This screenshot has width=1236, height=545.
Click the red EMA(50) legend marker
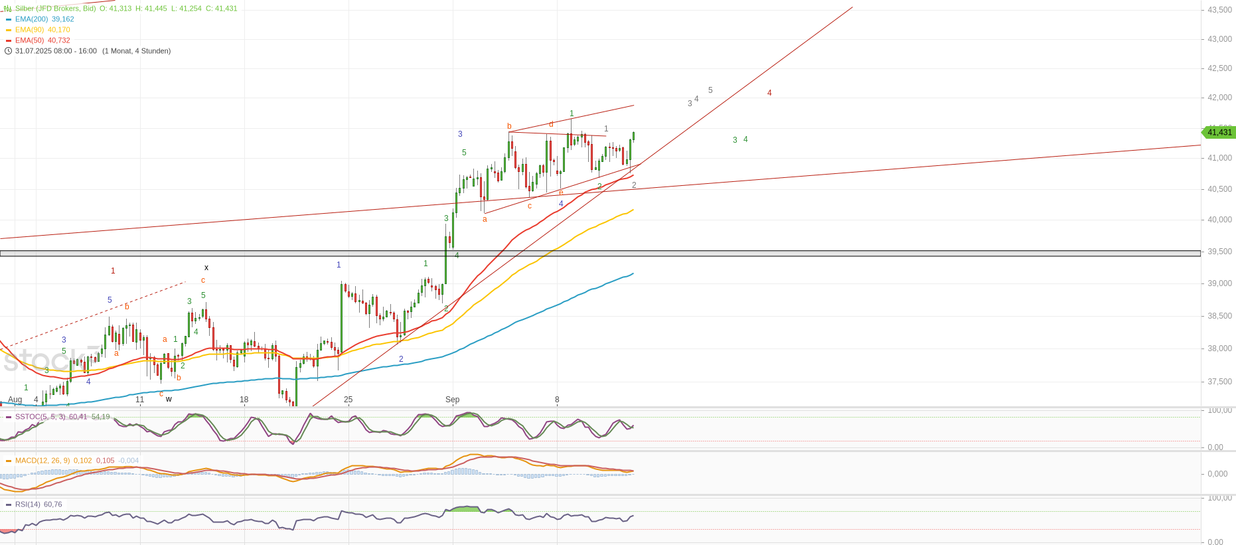pyautogui.click(x=9, y=40)
